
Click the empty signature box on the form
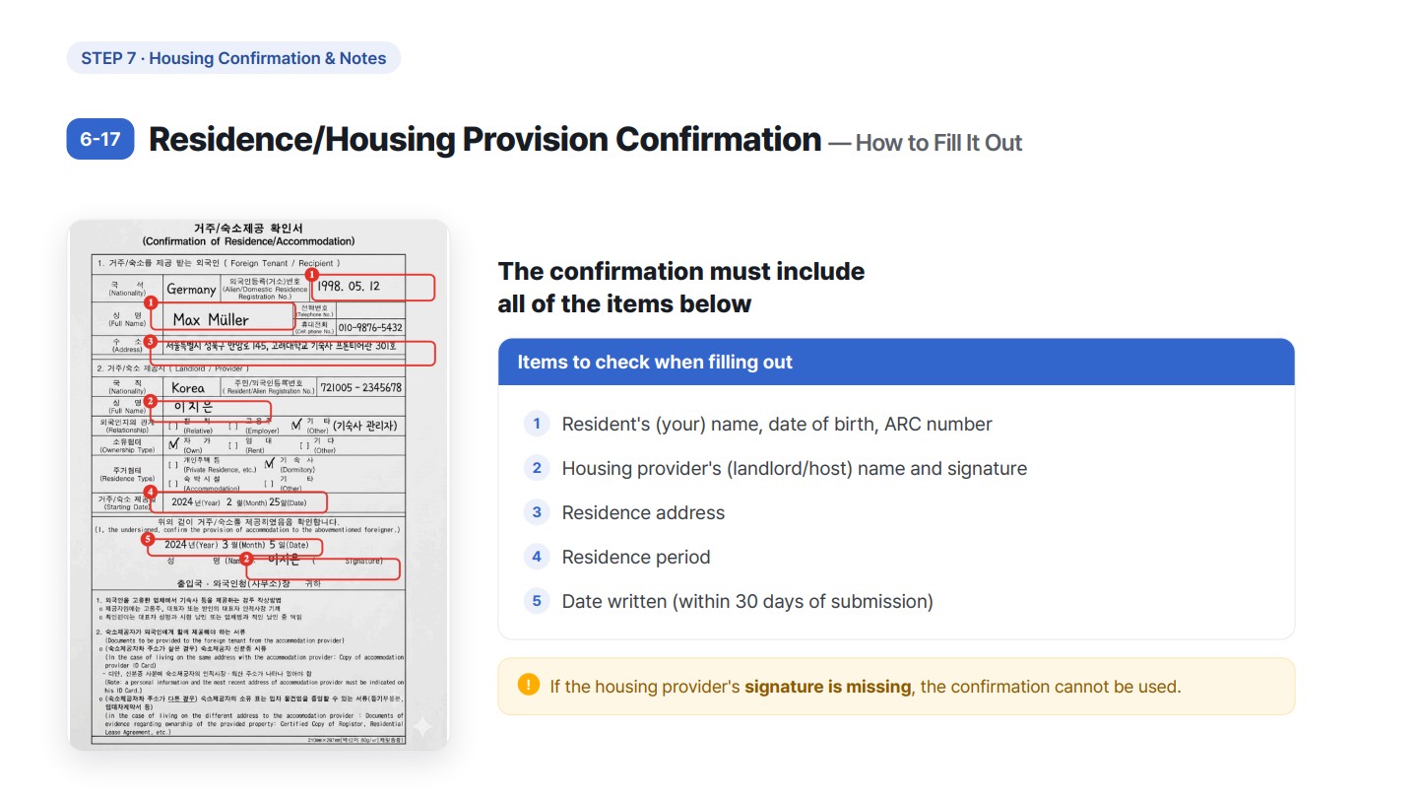coord(323,569)
